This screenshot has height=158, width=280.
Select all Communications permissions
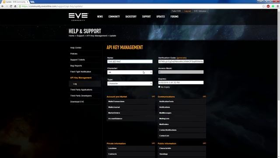(x=204, y=97)
